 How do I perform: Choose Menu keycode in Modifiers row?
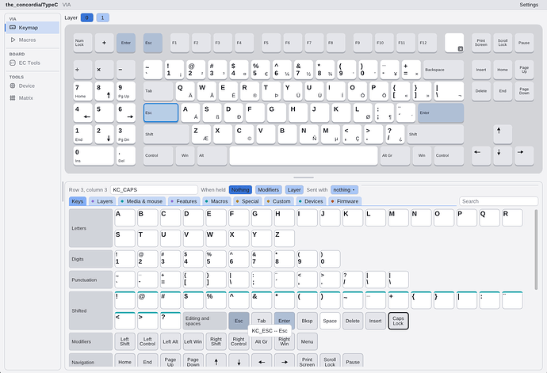[307, 341]
